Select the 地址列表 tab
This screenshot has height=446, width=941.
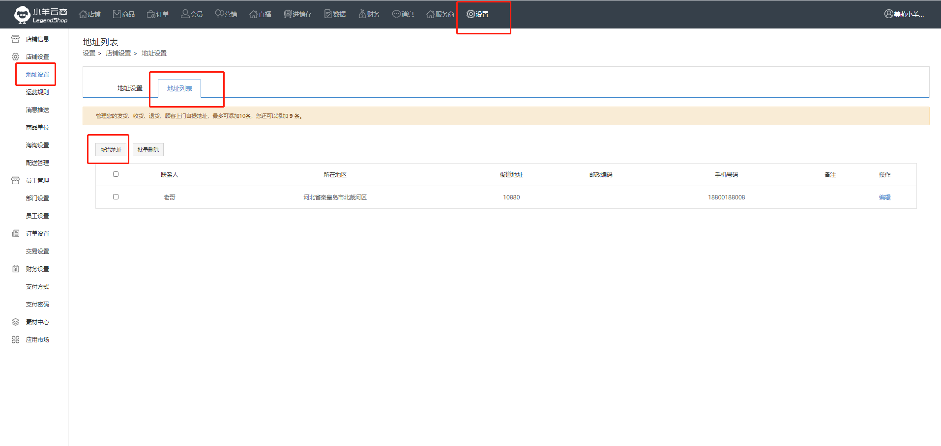pyautogui.click(x=179, y=89)
